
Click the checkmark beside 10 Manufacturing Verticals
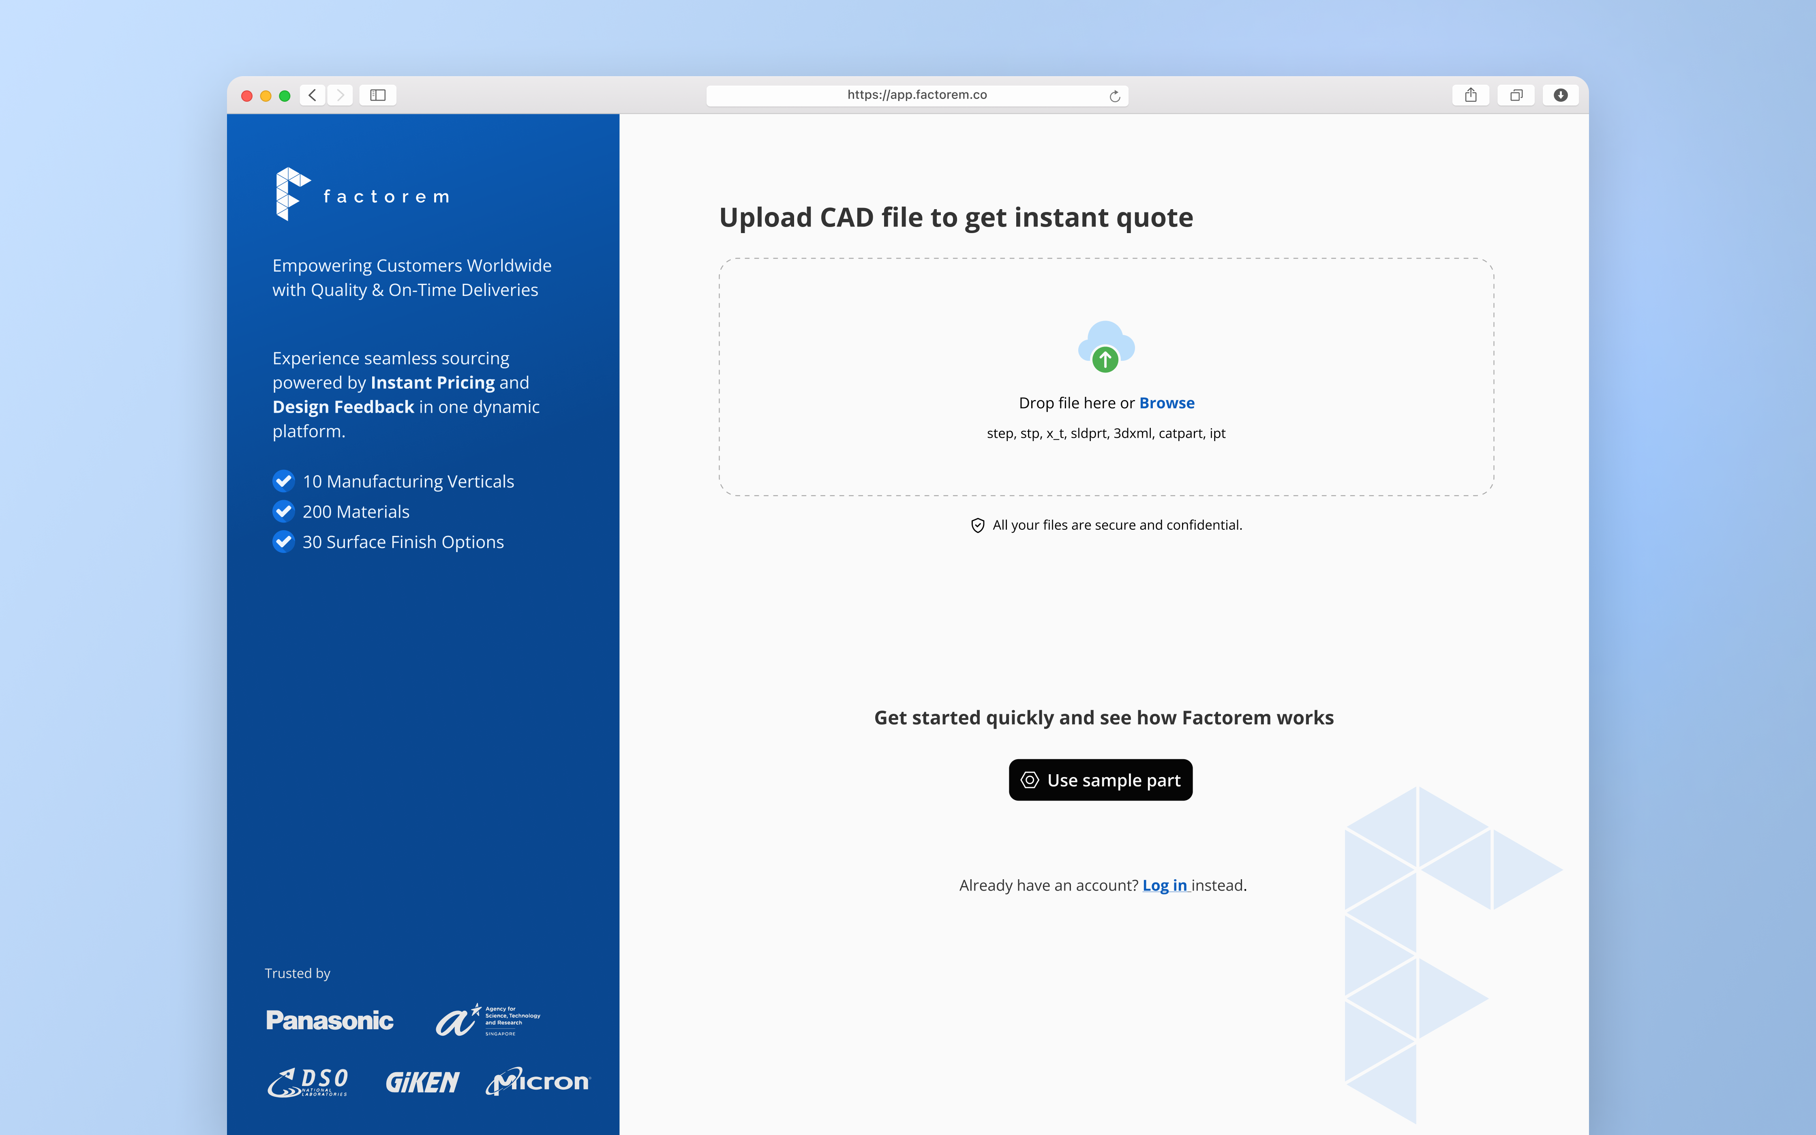(x=284, y=480)
